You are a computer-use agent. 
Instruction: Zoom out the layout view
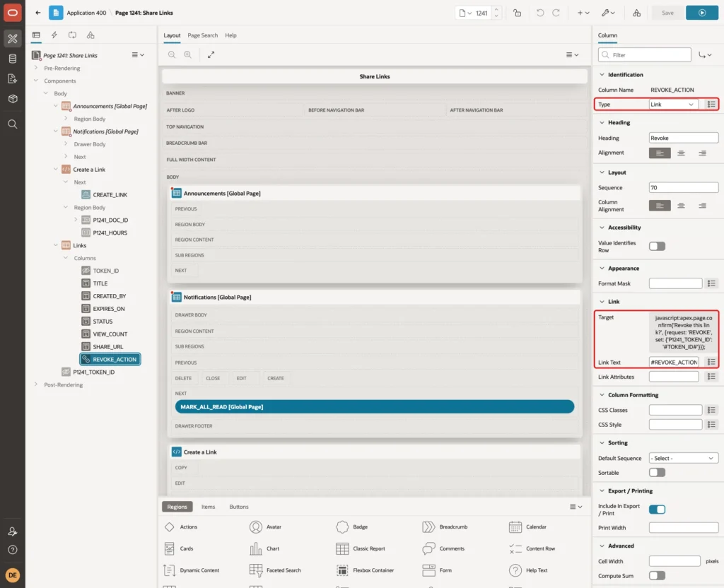click(x=172, y=54)
